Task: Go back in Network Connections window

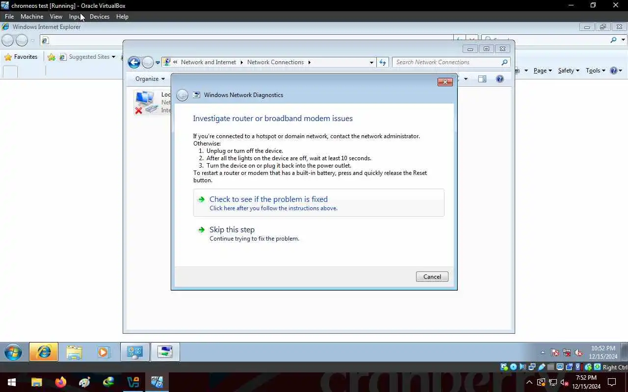Action: (134, 62)
